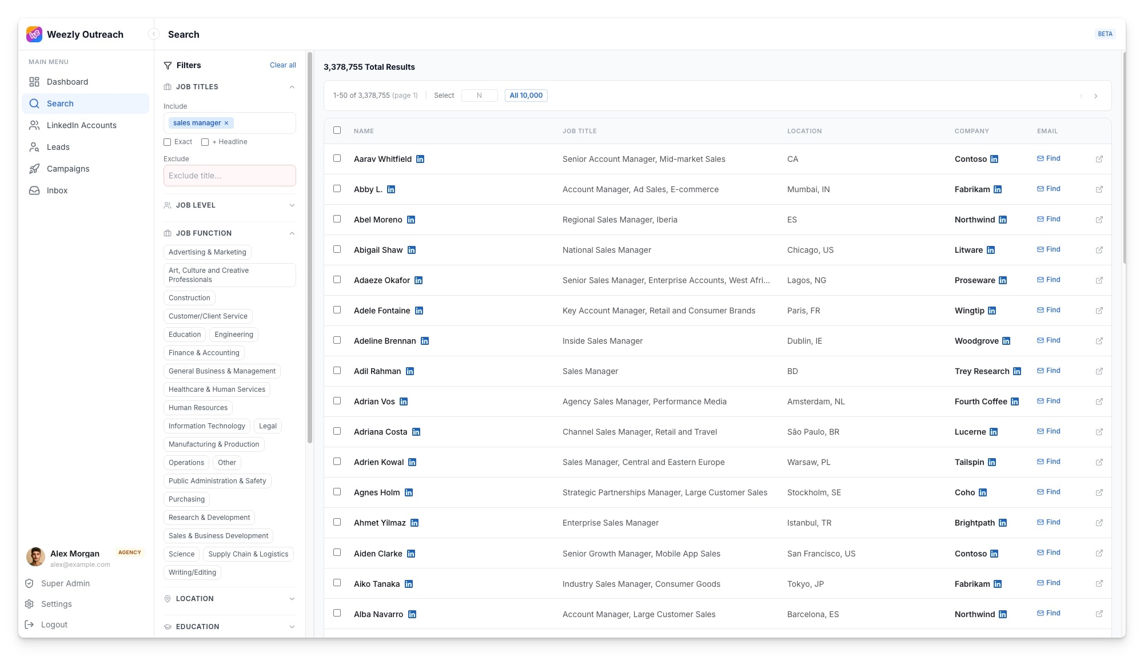Go to Campaigns in the sidebar
This screenshot has height=656, width=1144.
(x=86, y=169)
